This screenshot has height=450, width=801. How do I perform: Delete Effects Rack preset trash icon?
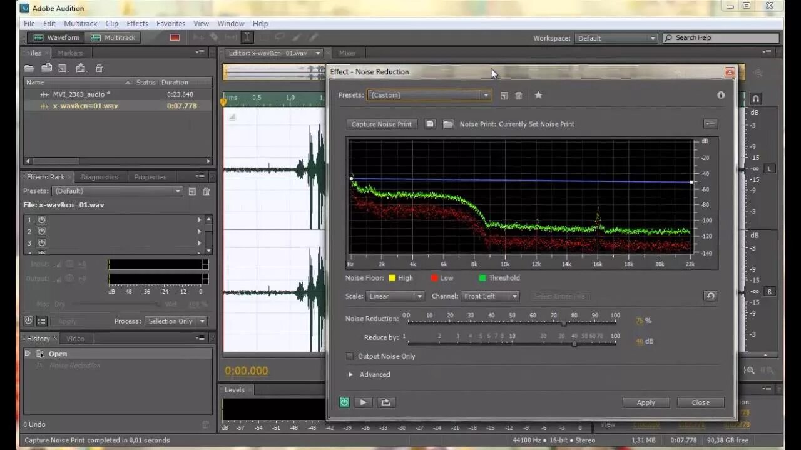pos(207,191)
